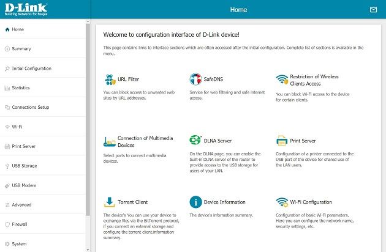Open the Summary menu item

tap(43, 49)
